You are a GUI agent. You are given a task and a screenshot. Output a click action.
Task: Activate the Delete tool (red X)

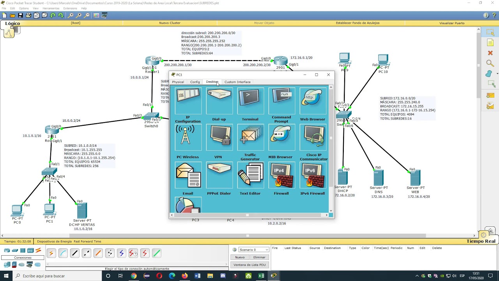490,53
